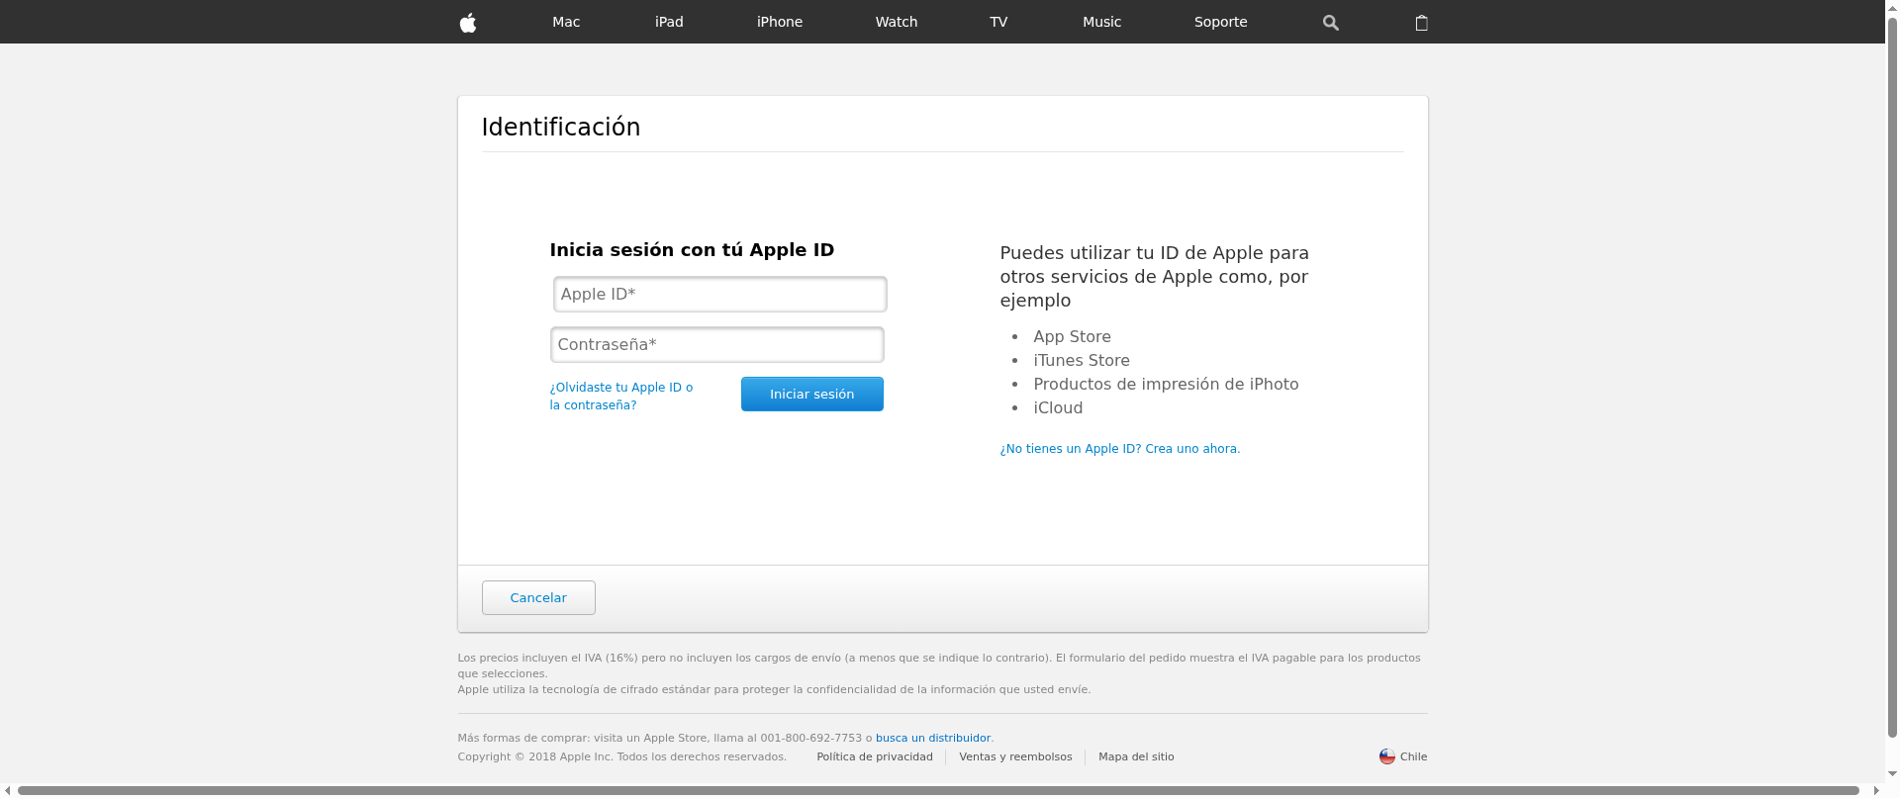Screen dimensions: 1900x798
Task: Open the TV navigation item
Action: [998, 22]
